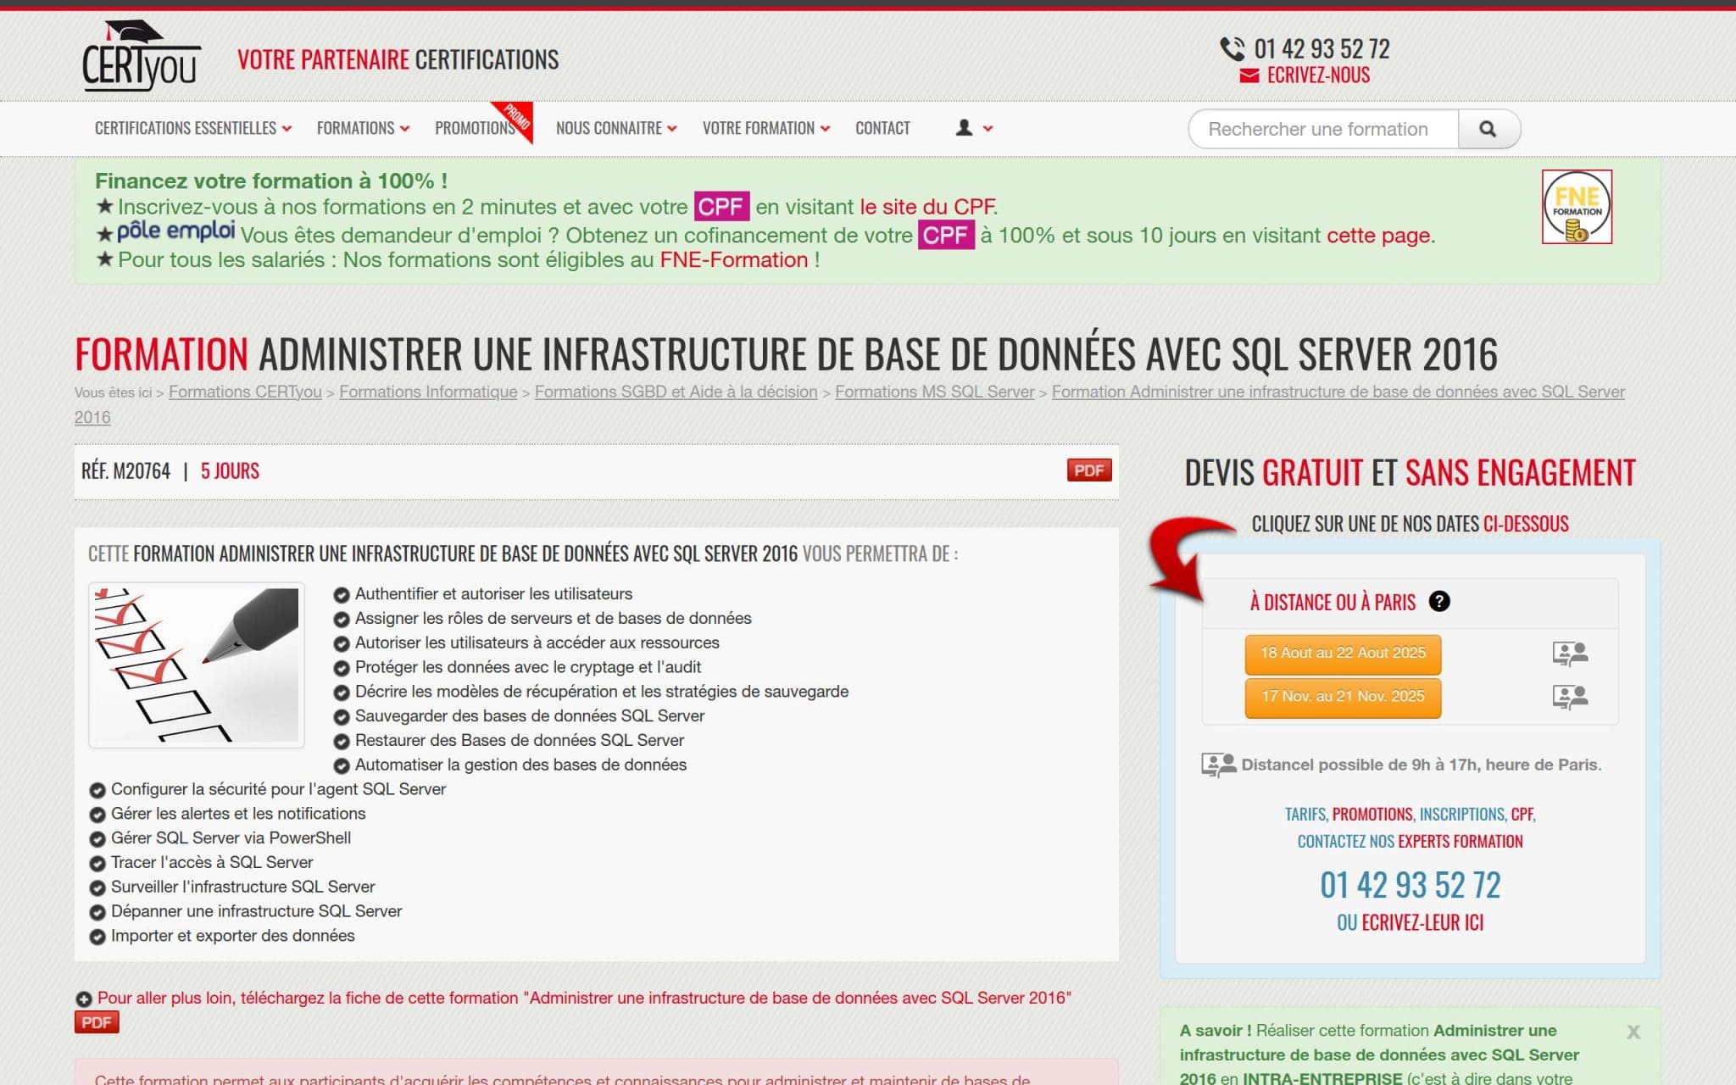Click 'Tracer l'accès à SQL Server' item
This screenshot has height=1085, width=1736.
[x=212, y=862]
